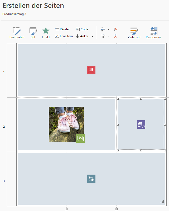169x211 pixels.
Task: Click the insert column icon
Action: pyautogui.click(x=103, y=36)
